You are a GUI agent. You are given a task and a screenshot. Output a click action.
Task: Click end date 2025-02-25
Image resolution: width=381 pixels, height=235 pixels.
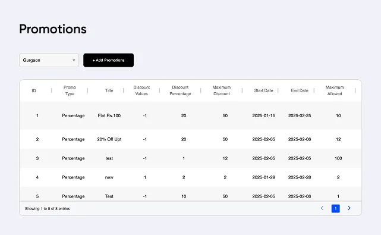pos(300,115)
